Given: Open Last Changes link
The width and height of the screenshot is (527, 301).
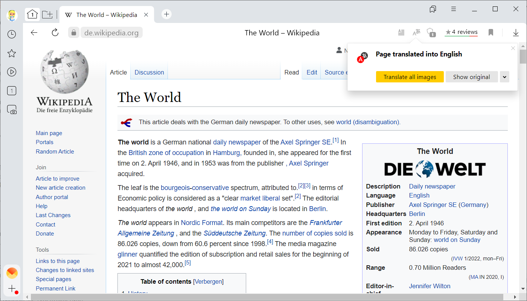Looking at the screenshot, I should click(x=53, y=215).
